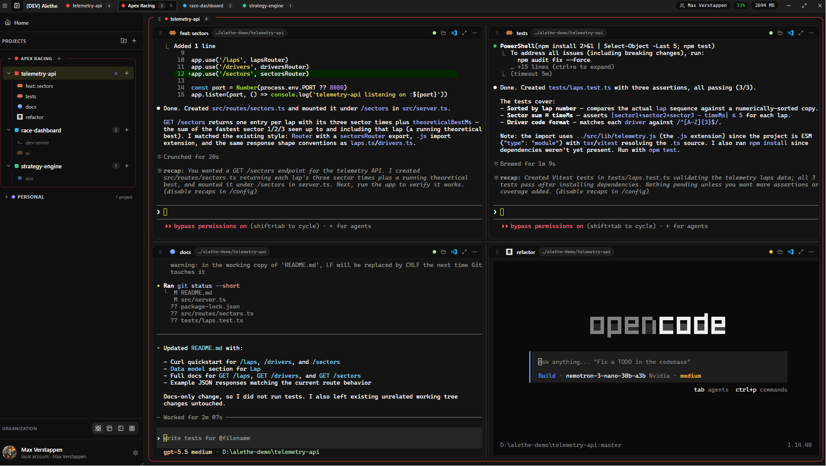Open more options for the refactor pane

pos(811,252)
